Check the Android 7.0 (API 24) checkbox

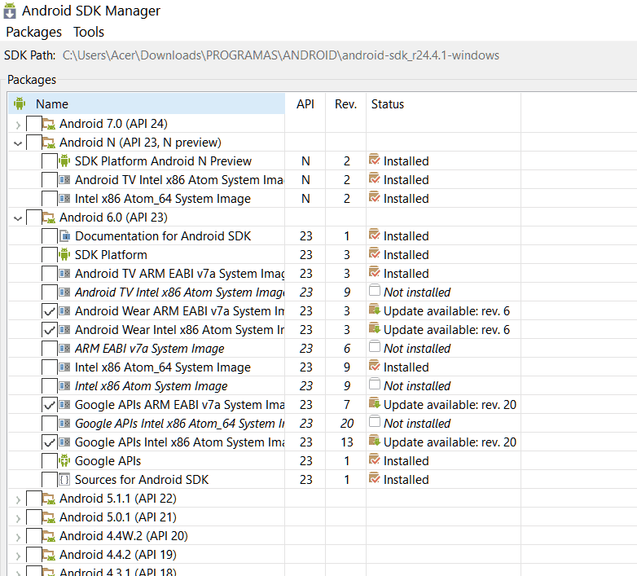[x=34, y=124]
